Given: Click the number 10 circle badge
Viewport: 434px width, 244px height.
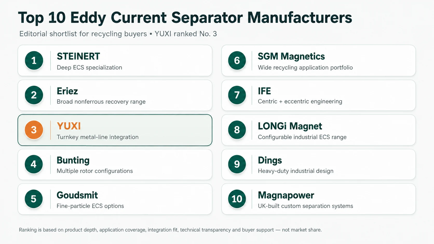Looking at the screenshot, I should pos(237,199).
